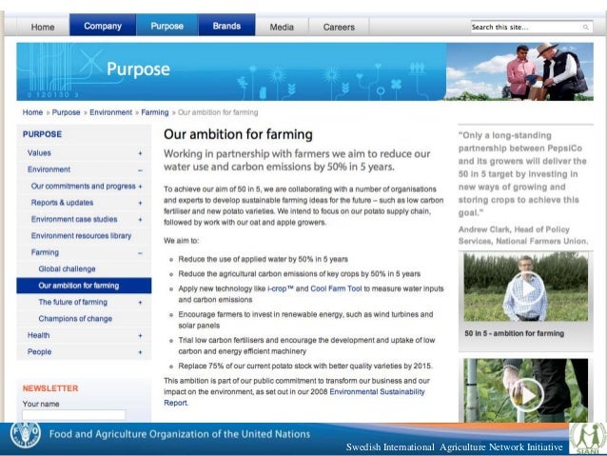Click the FAO logo in footer
Viewport: 607px width, 456px height.
[25, 435]
